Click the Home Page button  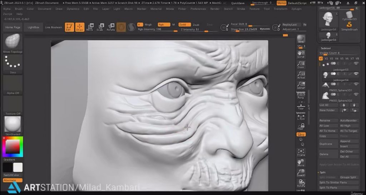click(x=13, y=27)
